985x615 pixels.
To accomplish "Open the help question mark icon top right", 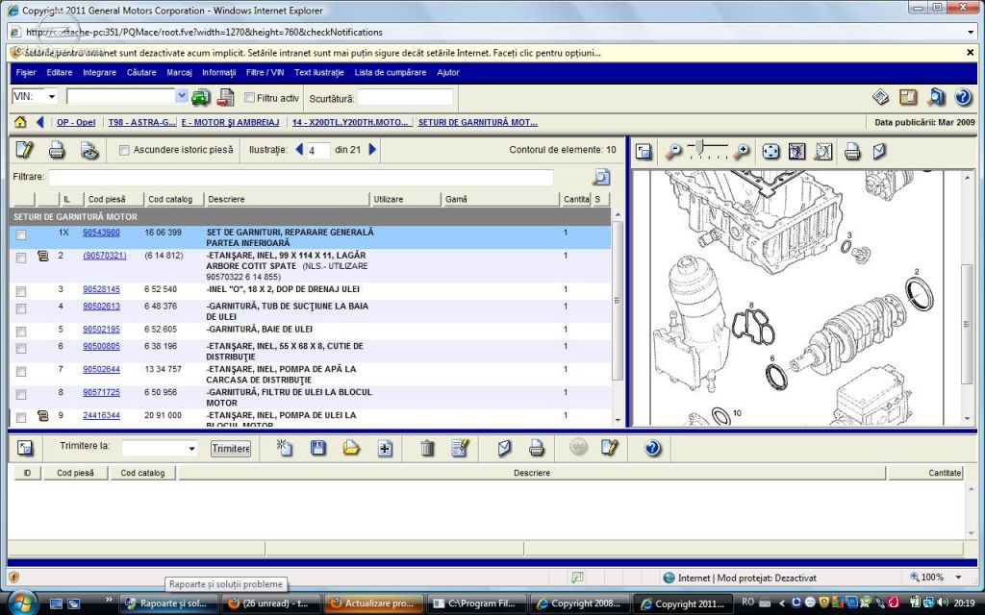I will (962, 97).
